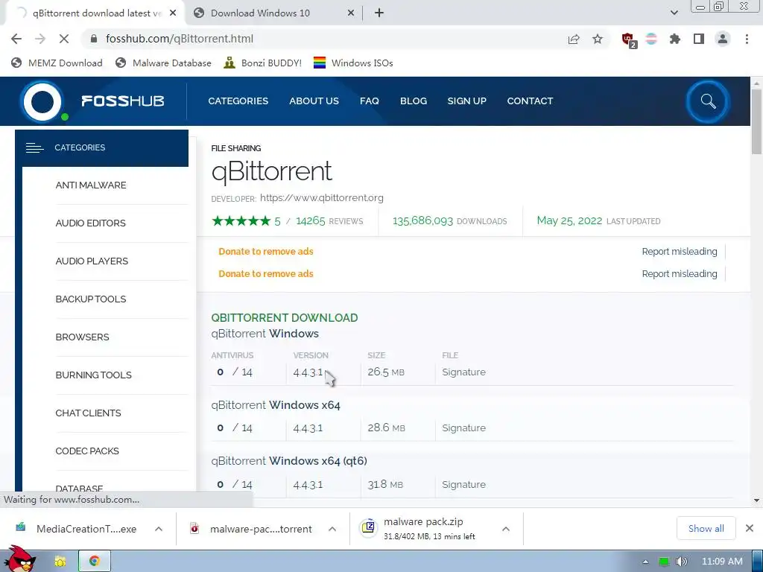The width and height of the screenshot is (763, 572).
Task: Open the uBlock Origin extension icon
Action: (629, 39)
